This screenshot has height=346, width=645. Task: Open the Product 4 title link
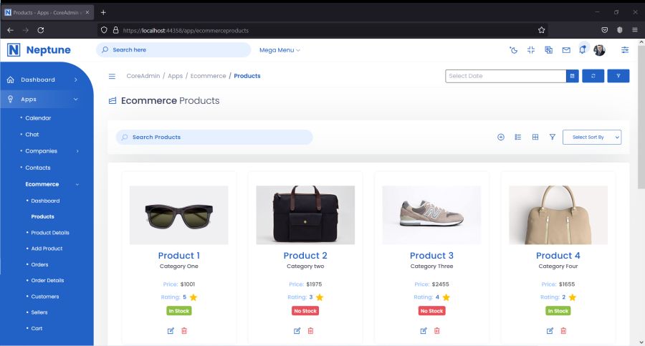pyautogui.click(x=558, y=256)
